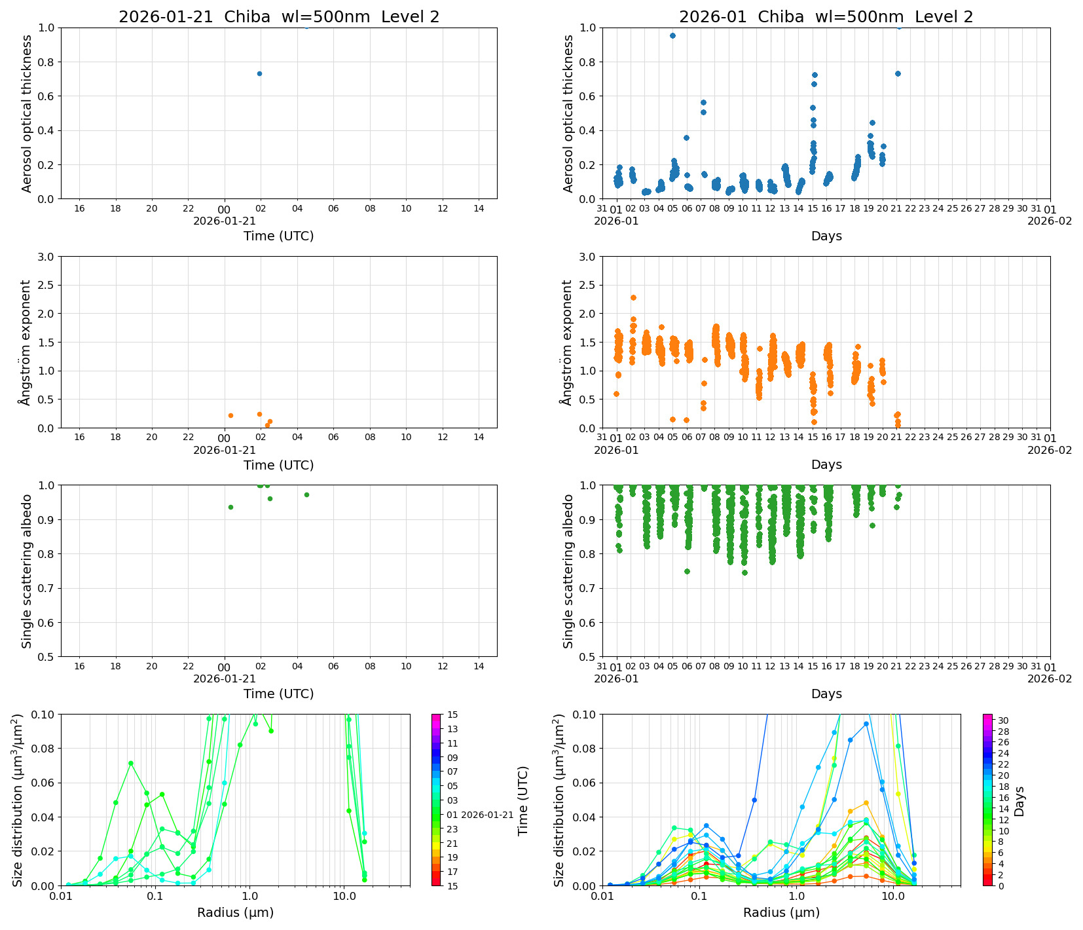Select the daily size distribution peak near 0.07
Image resolution: width=1083 pixels, height=930 pixels.
pos(131,763)
